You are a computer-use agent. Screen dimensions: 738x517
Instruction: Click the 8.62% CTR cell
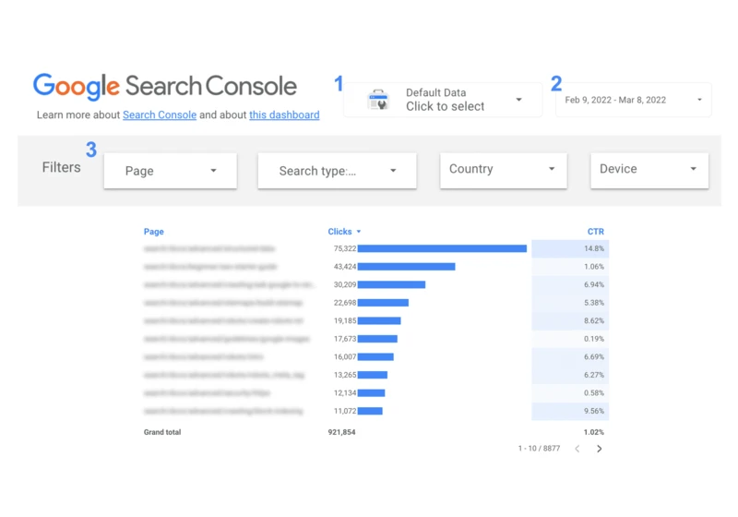tap(570, 320)
